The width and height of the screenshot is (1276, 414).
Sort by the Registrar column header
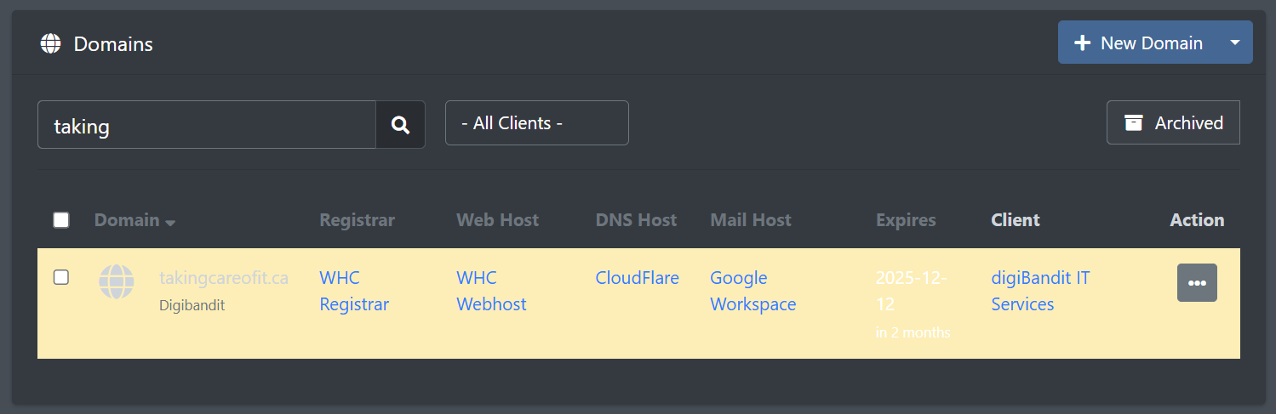pos(357,220)
